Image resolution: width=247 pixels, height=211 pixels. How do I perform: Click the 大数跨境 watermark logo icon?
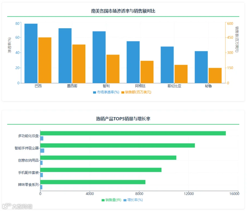7,206
